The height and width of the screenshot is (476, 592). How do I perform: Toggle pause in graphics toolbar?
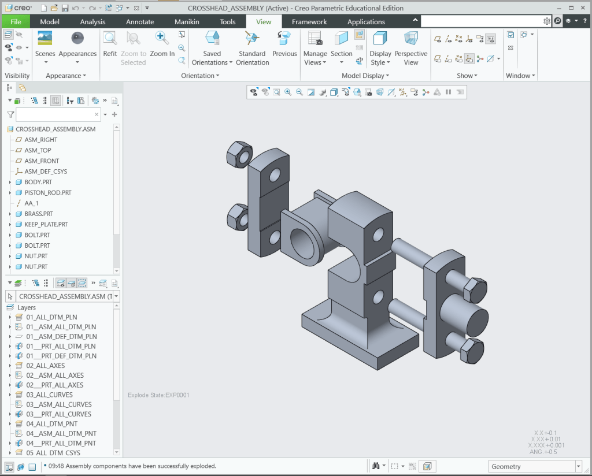pyautogui.click(x=448, y=92)
